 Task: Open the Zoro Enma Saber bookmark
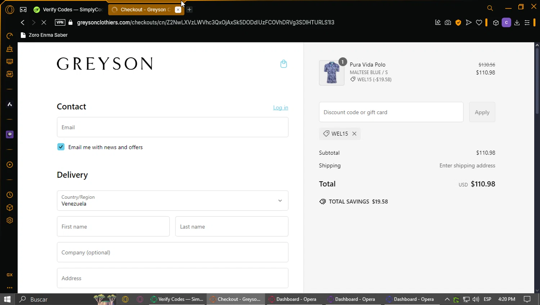[x=44, y=35]
